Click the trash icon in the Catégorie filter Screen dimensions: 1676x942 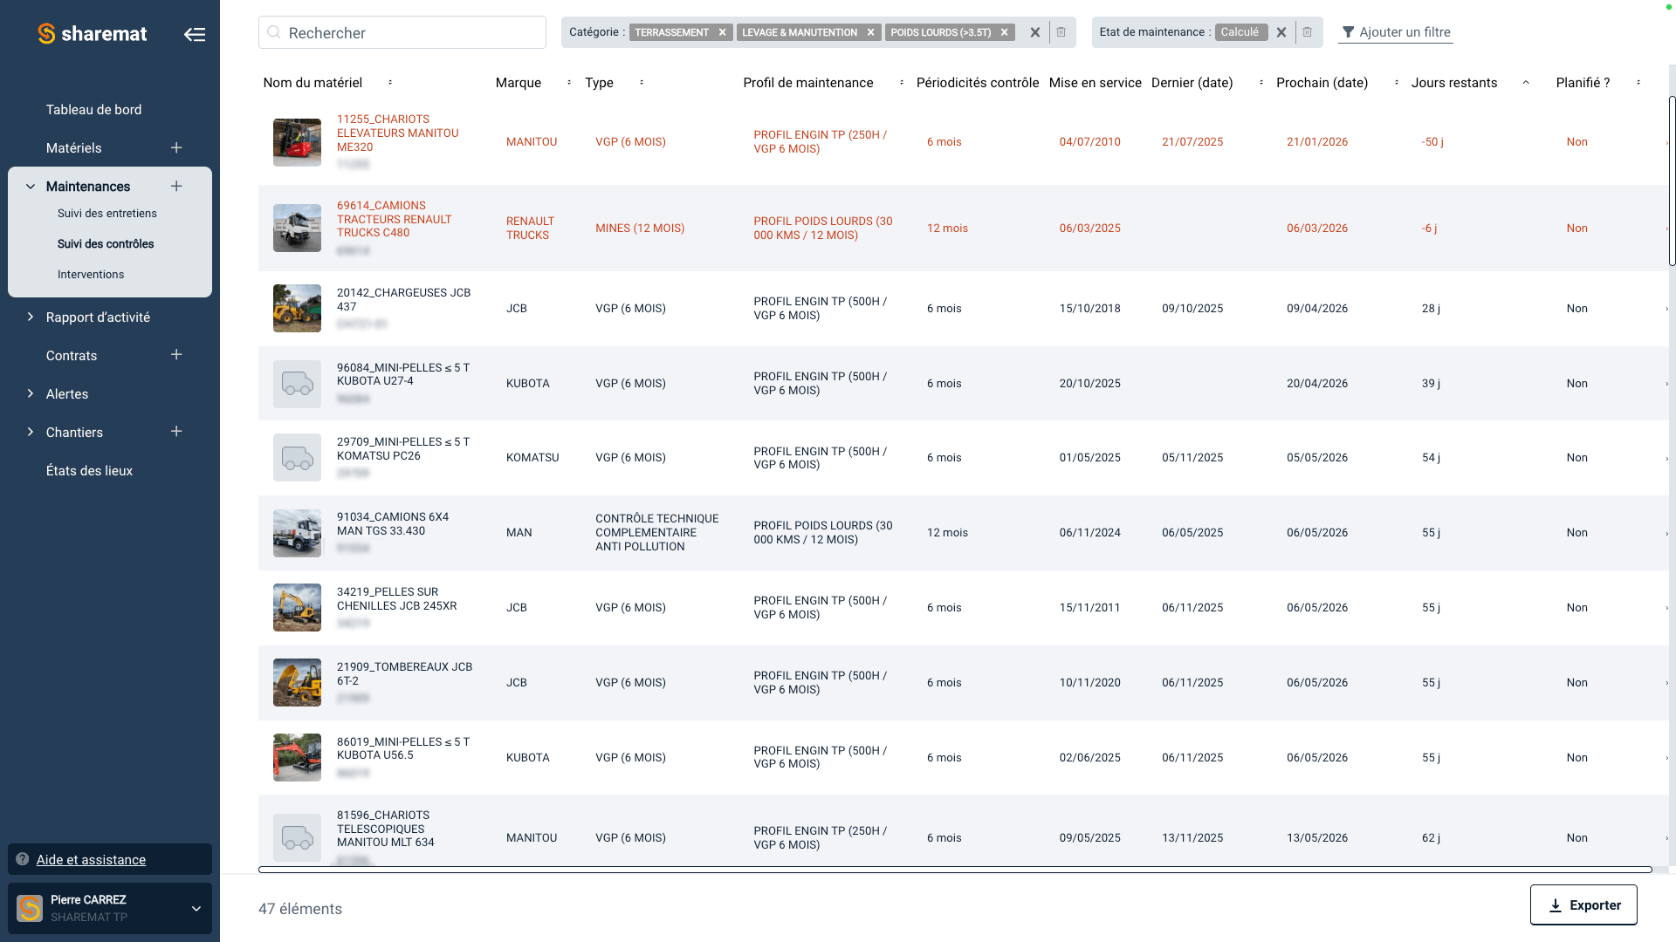tap(1061, 32)
